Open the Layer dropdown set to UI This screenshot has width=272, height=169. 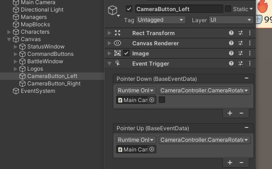pos(231,20)
